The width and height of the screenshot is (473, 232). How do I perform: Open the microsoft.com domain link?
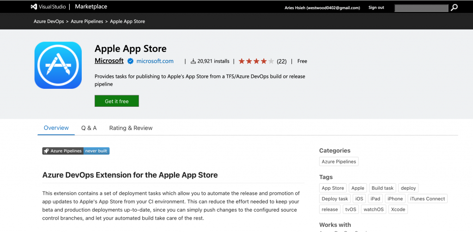tap(155, 61)
